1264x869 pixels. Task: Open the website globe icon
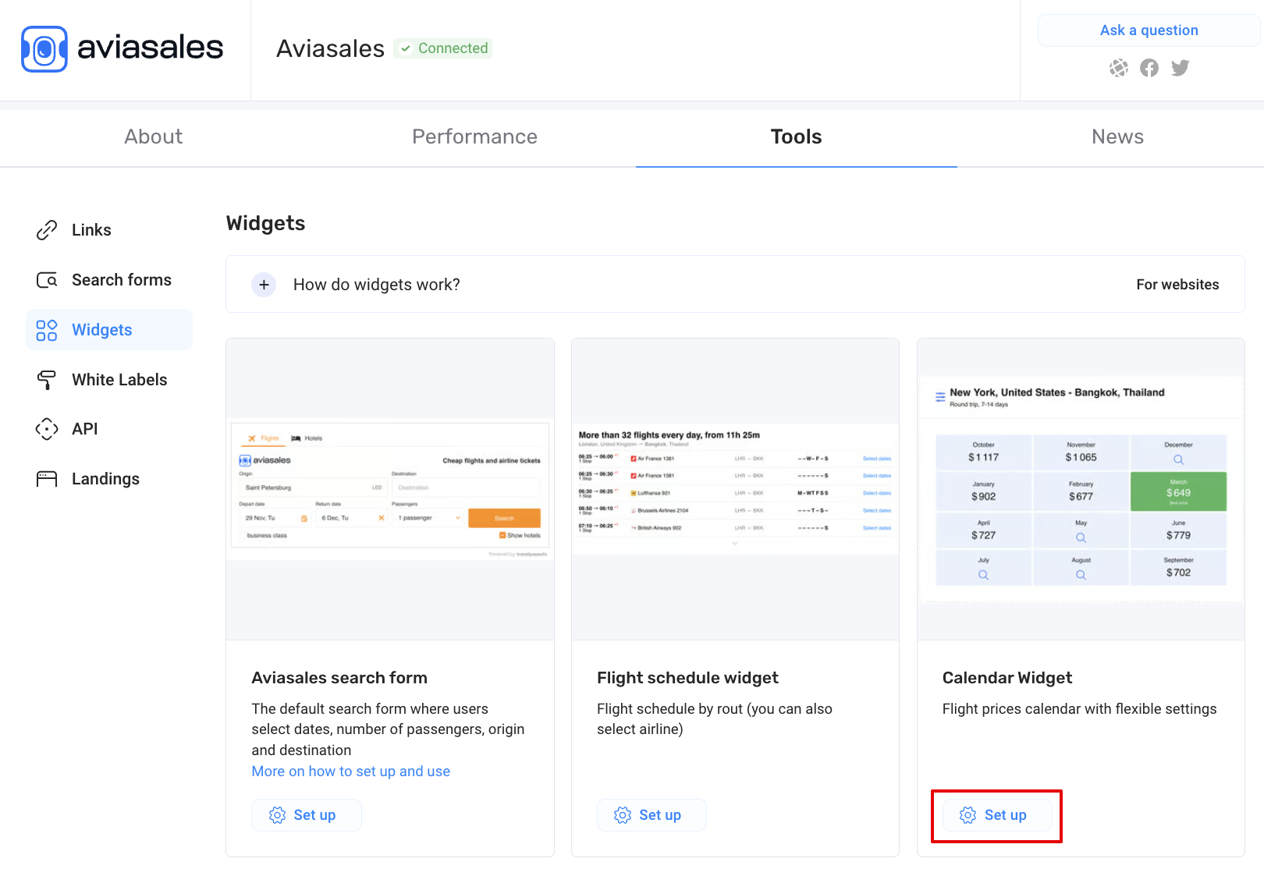[1119, 68]
